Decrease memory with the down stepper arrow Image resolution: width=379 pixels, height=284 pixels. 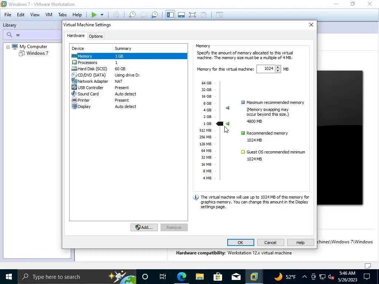pyautogui.click(x=278, y=71)
